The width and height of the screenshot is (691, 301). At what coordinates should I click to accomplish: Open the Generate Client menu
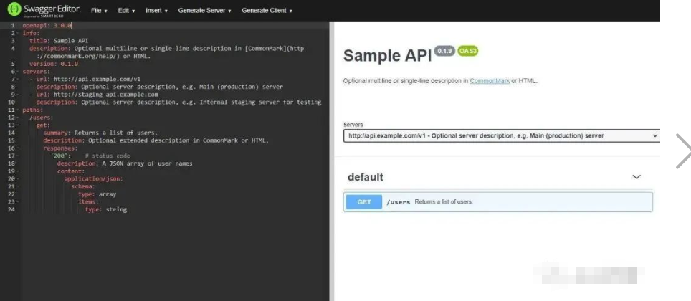point(267,11)
